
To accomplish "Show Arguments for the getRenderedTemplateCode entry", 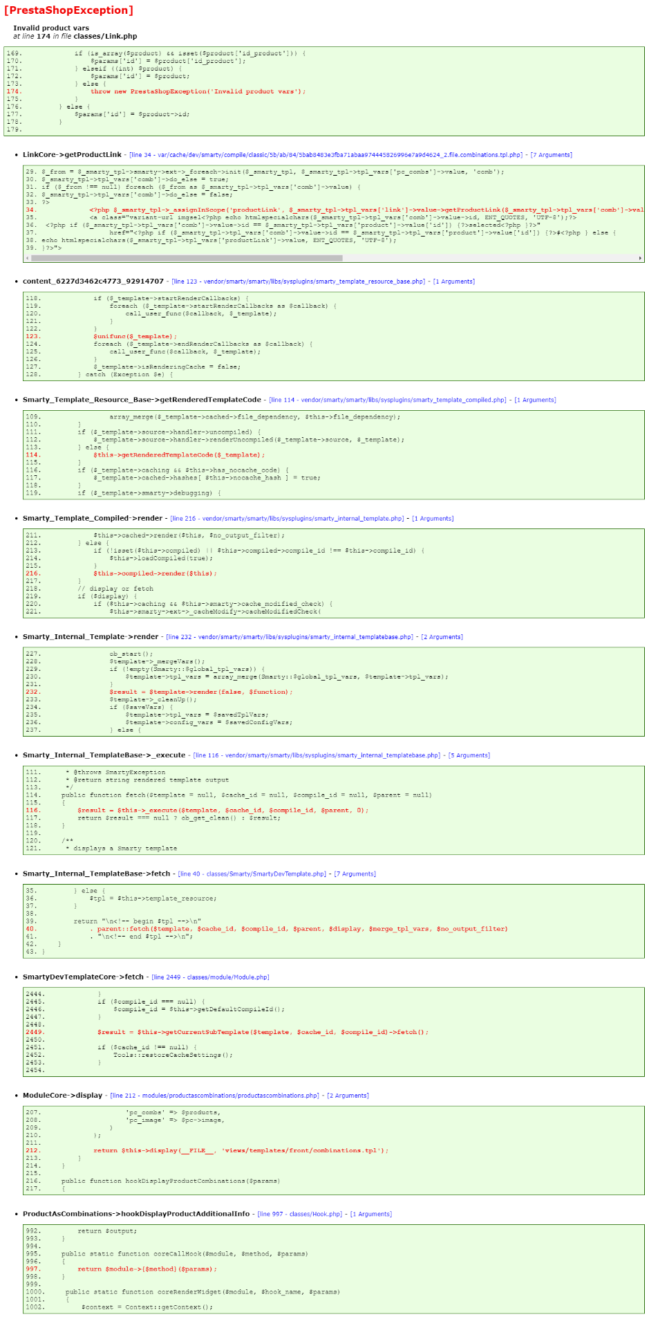I will 535,400.
